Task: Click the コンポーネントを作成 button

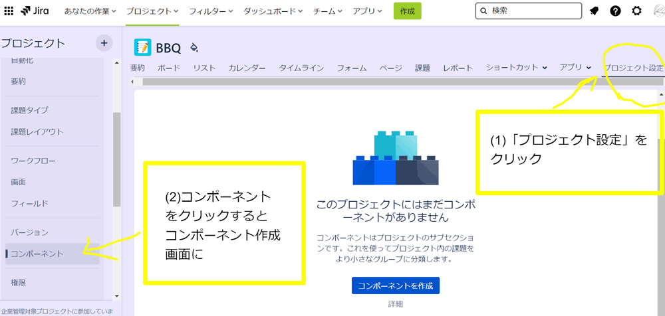Action: 395,285
